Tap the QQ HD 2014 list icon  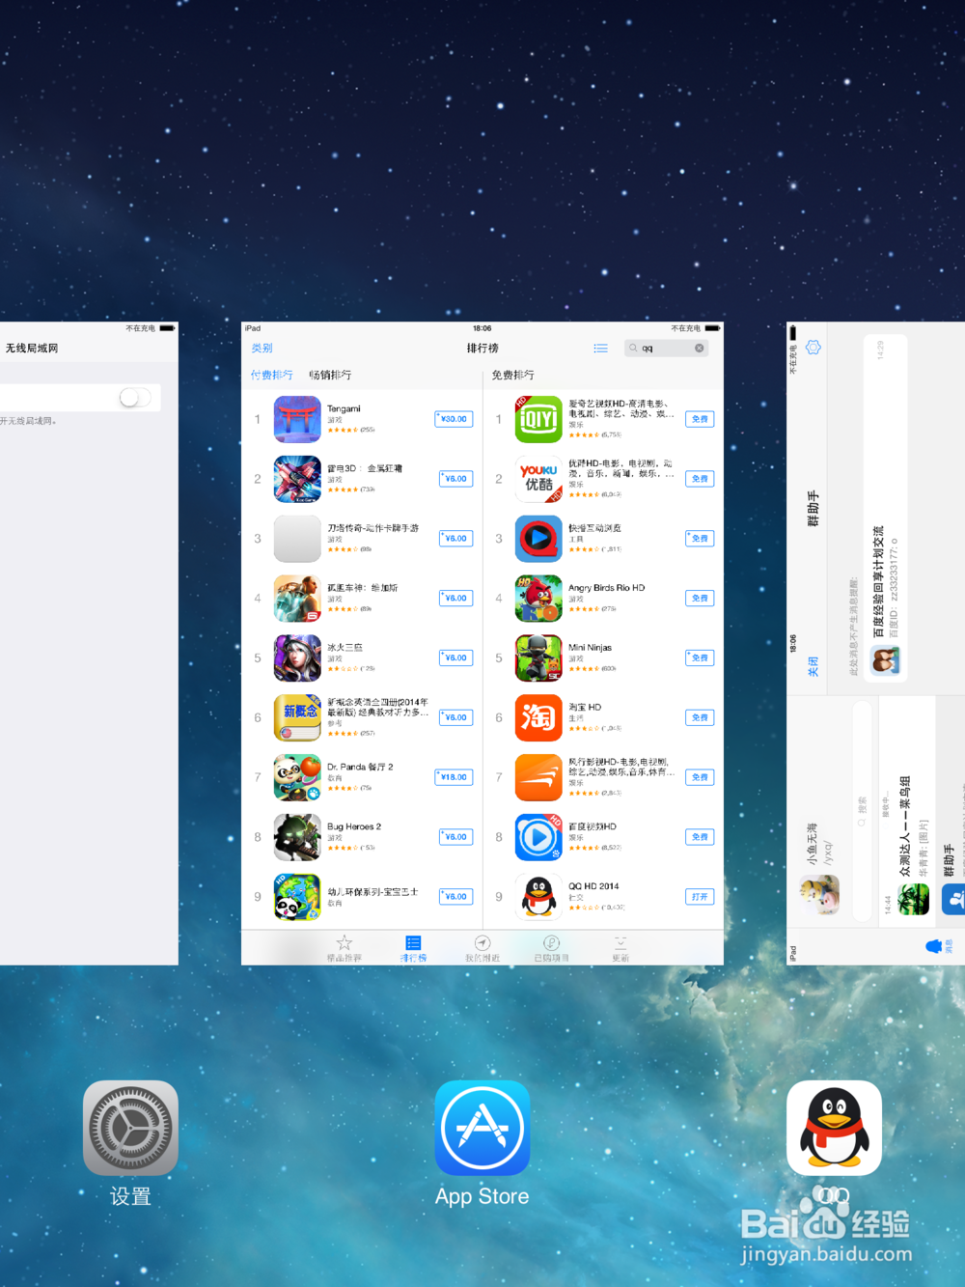click(x=538, y=897)
